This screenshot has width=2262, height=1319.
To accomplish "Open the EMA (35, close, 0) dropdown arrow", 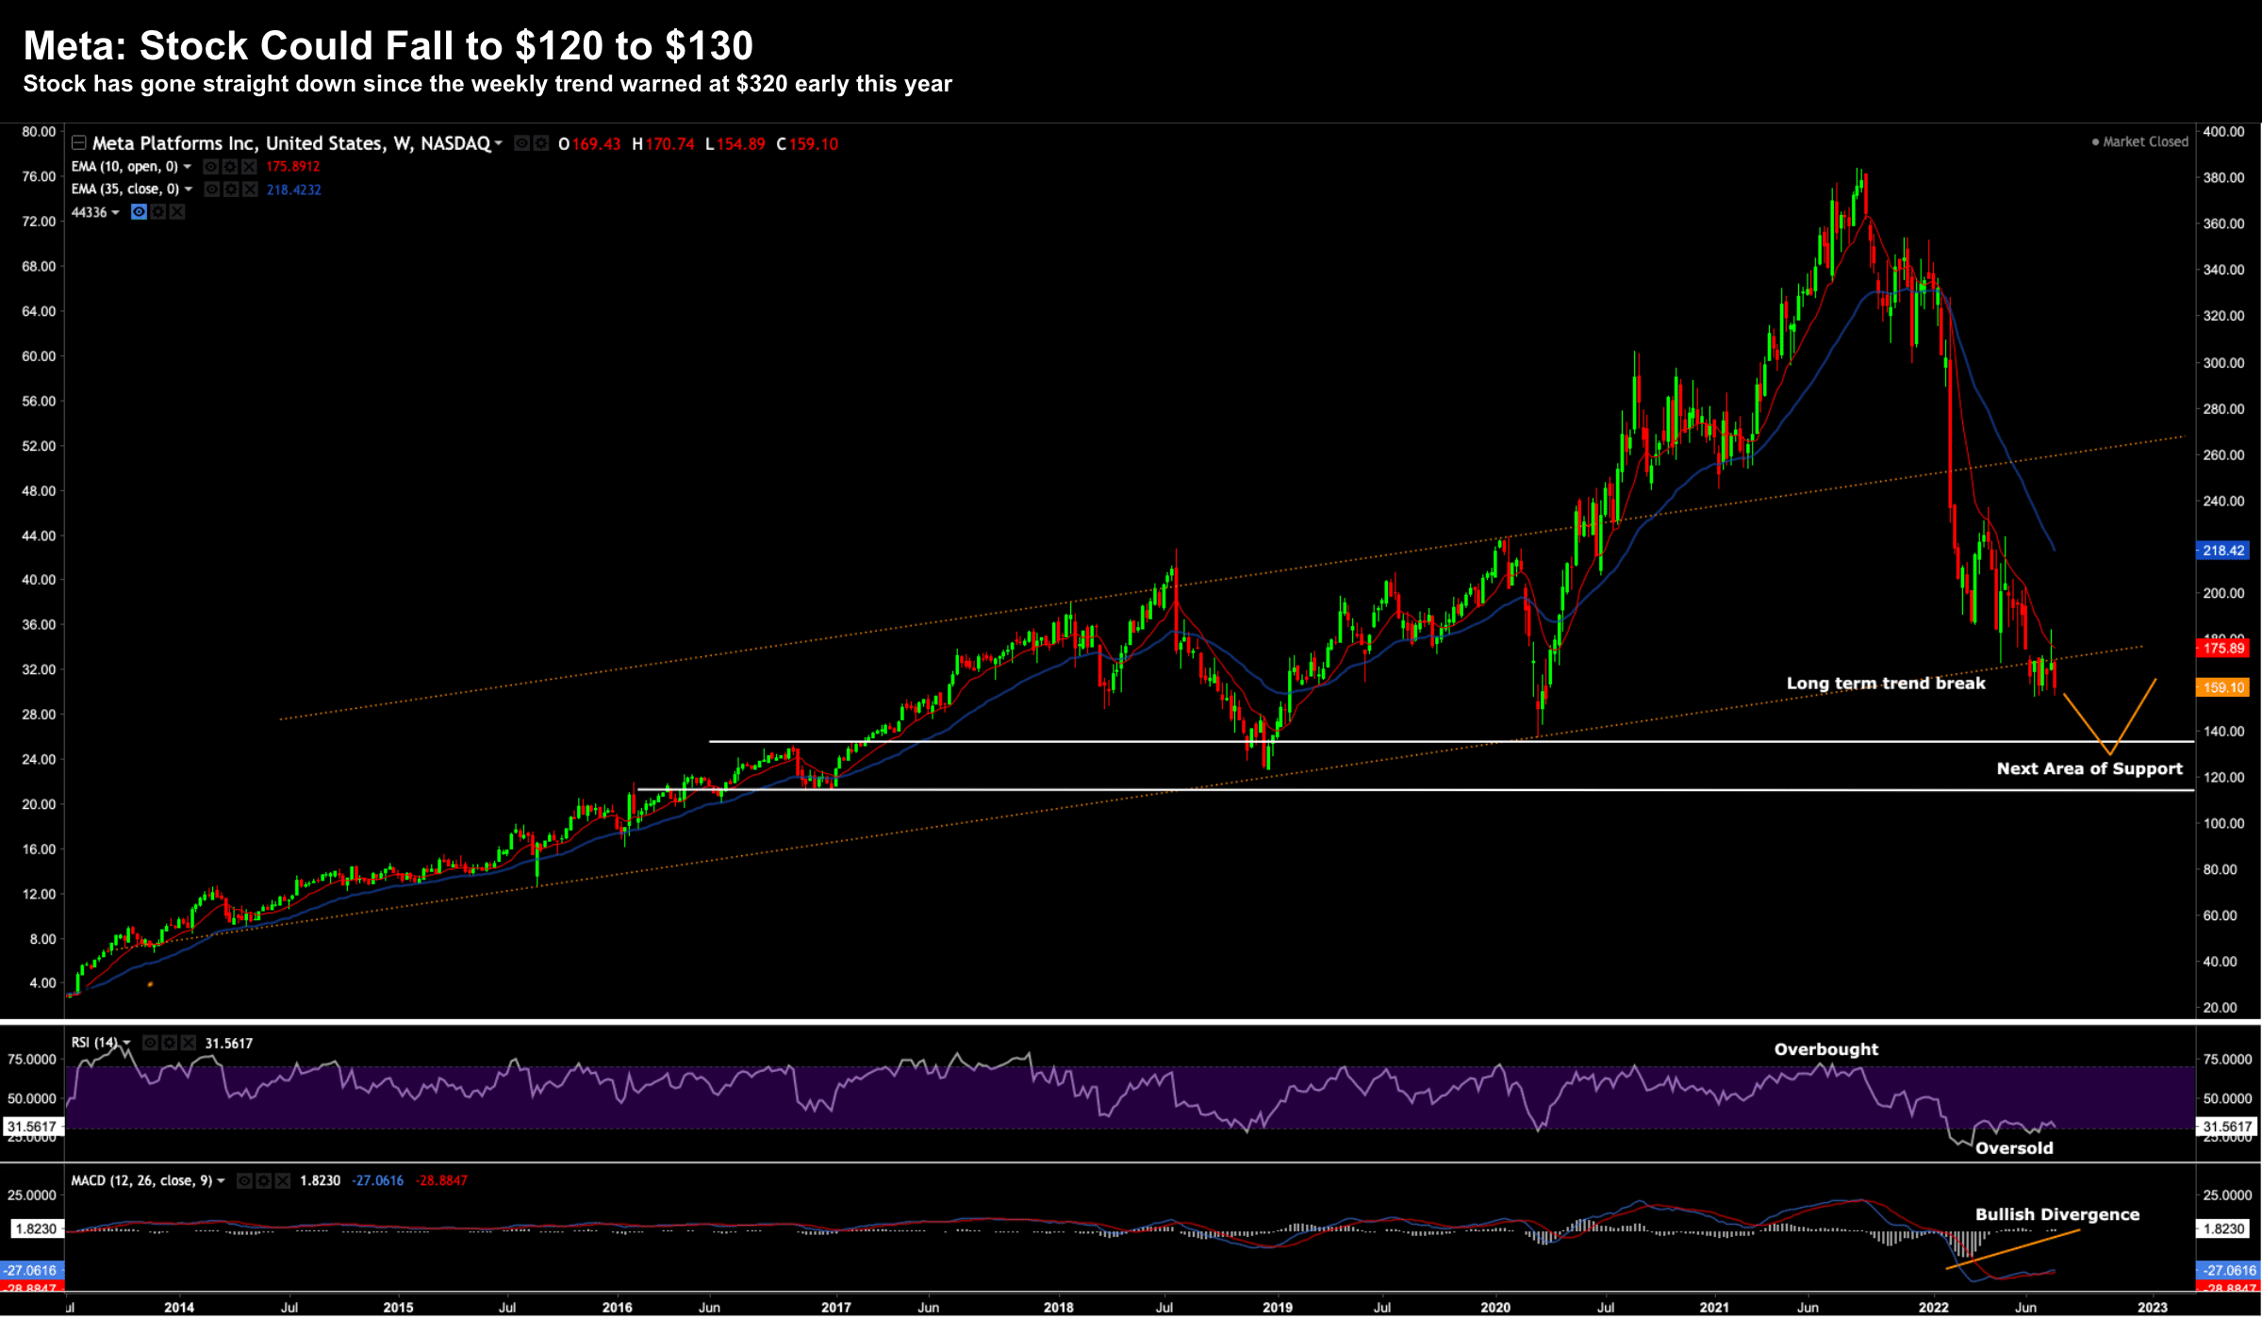I will click(189, 190).
